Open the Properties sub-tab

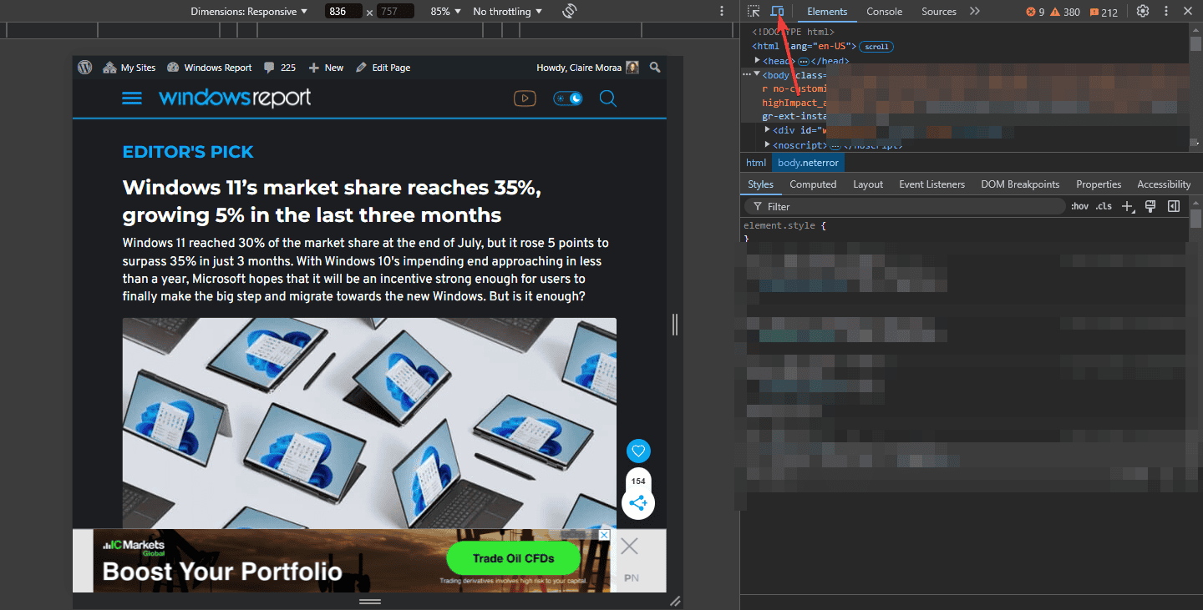(x=1099, y=184)
